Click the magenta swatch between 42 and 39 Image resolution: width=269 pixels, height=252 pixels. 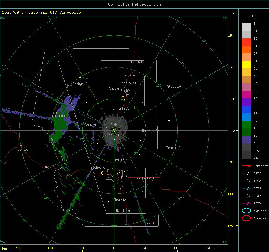tap(246, 95)
